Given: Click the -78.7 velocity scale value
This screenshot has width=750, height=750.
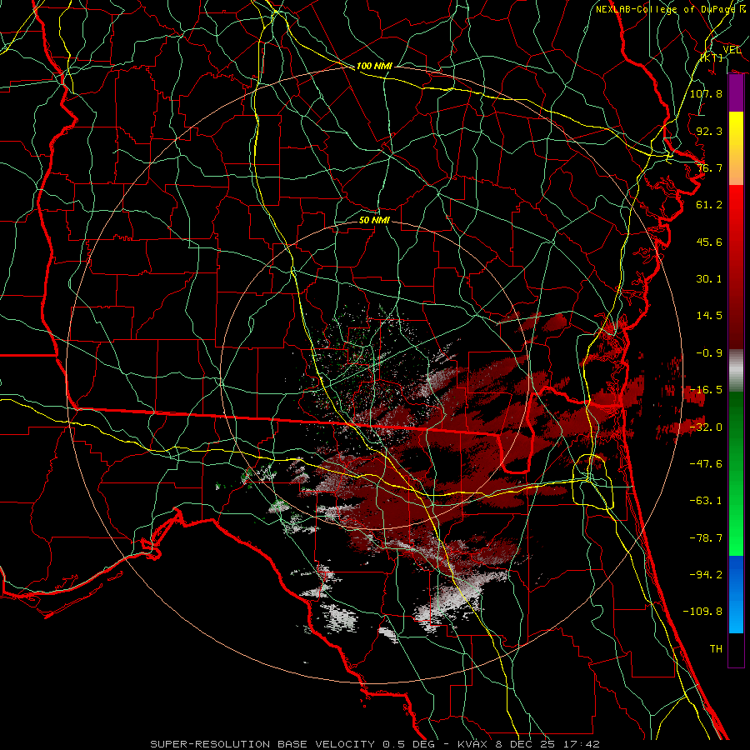Looking at the screenshot, I should point(706,538).
